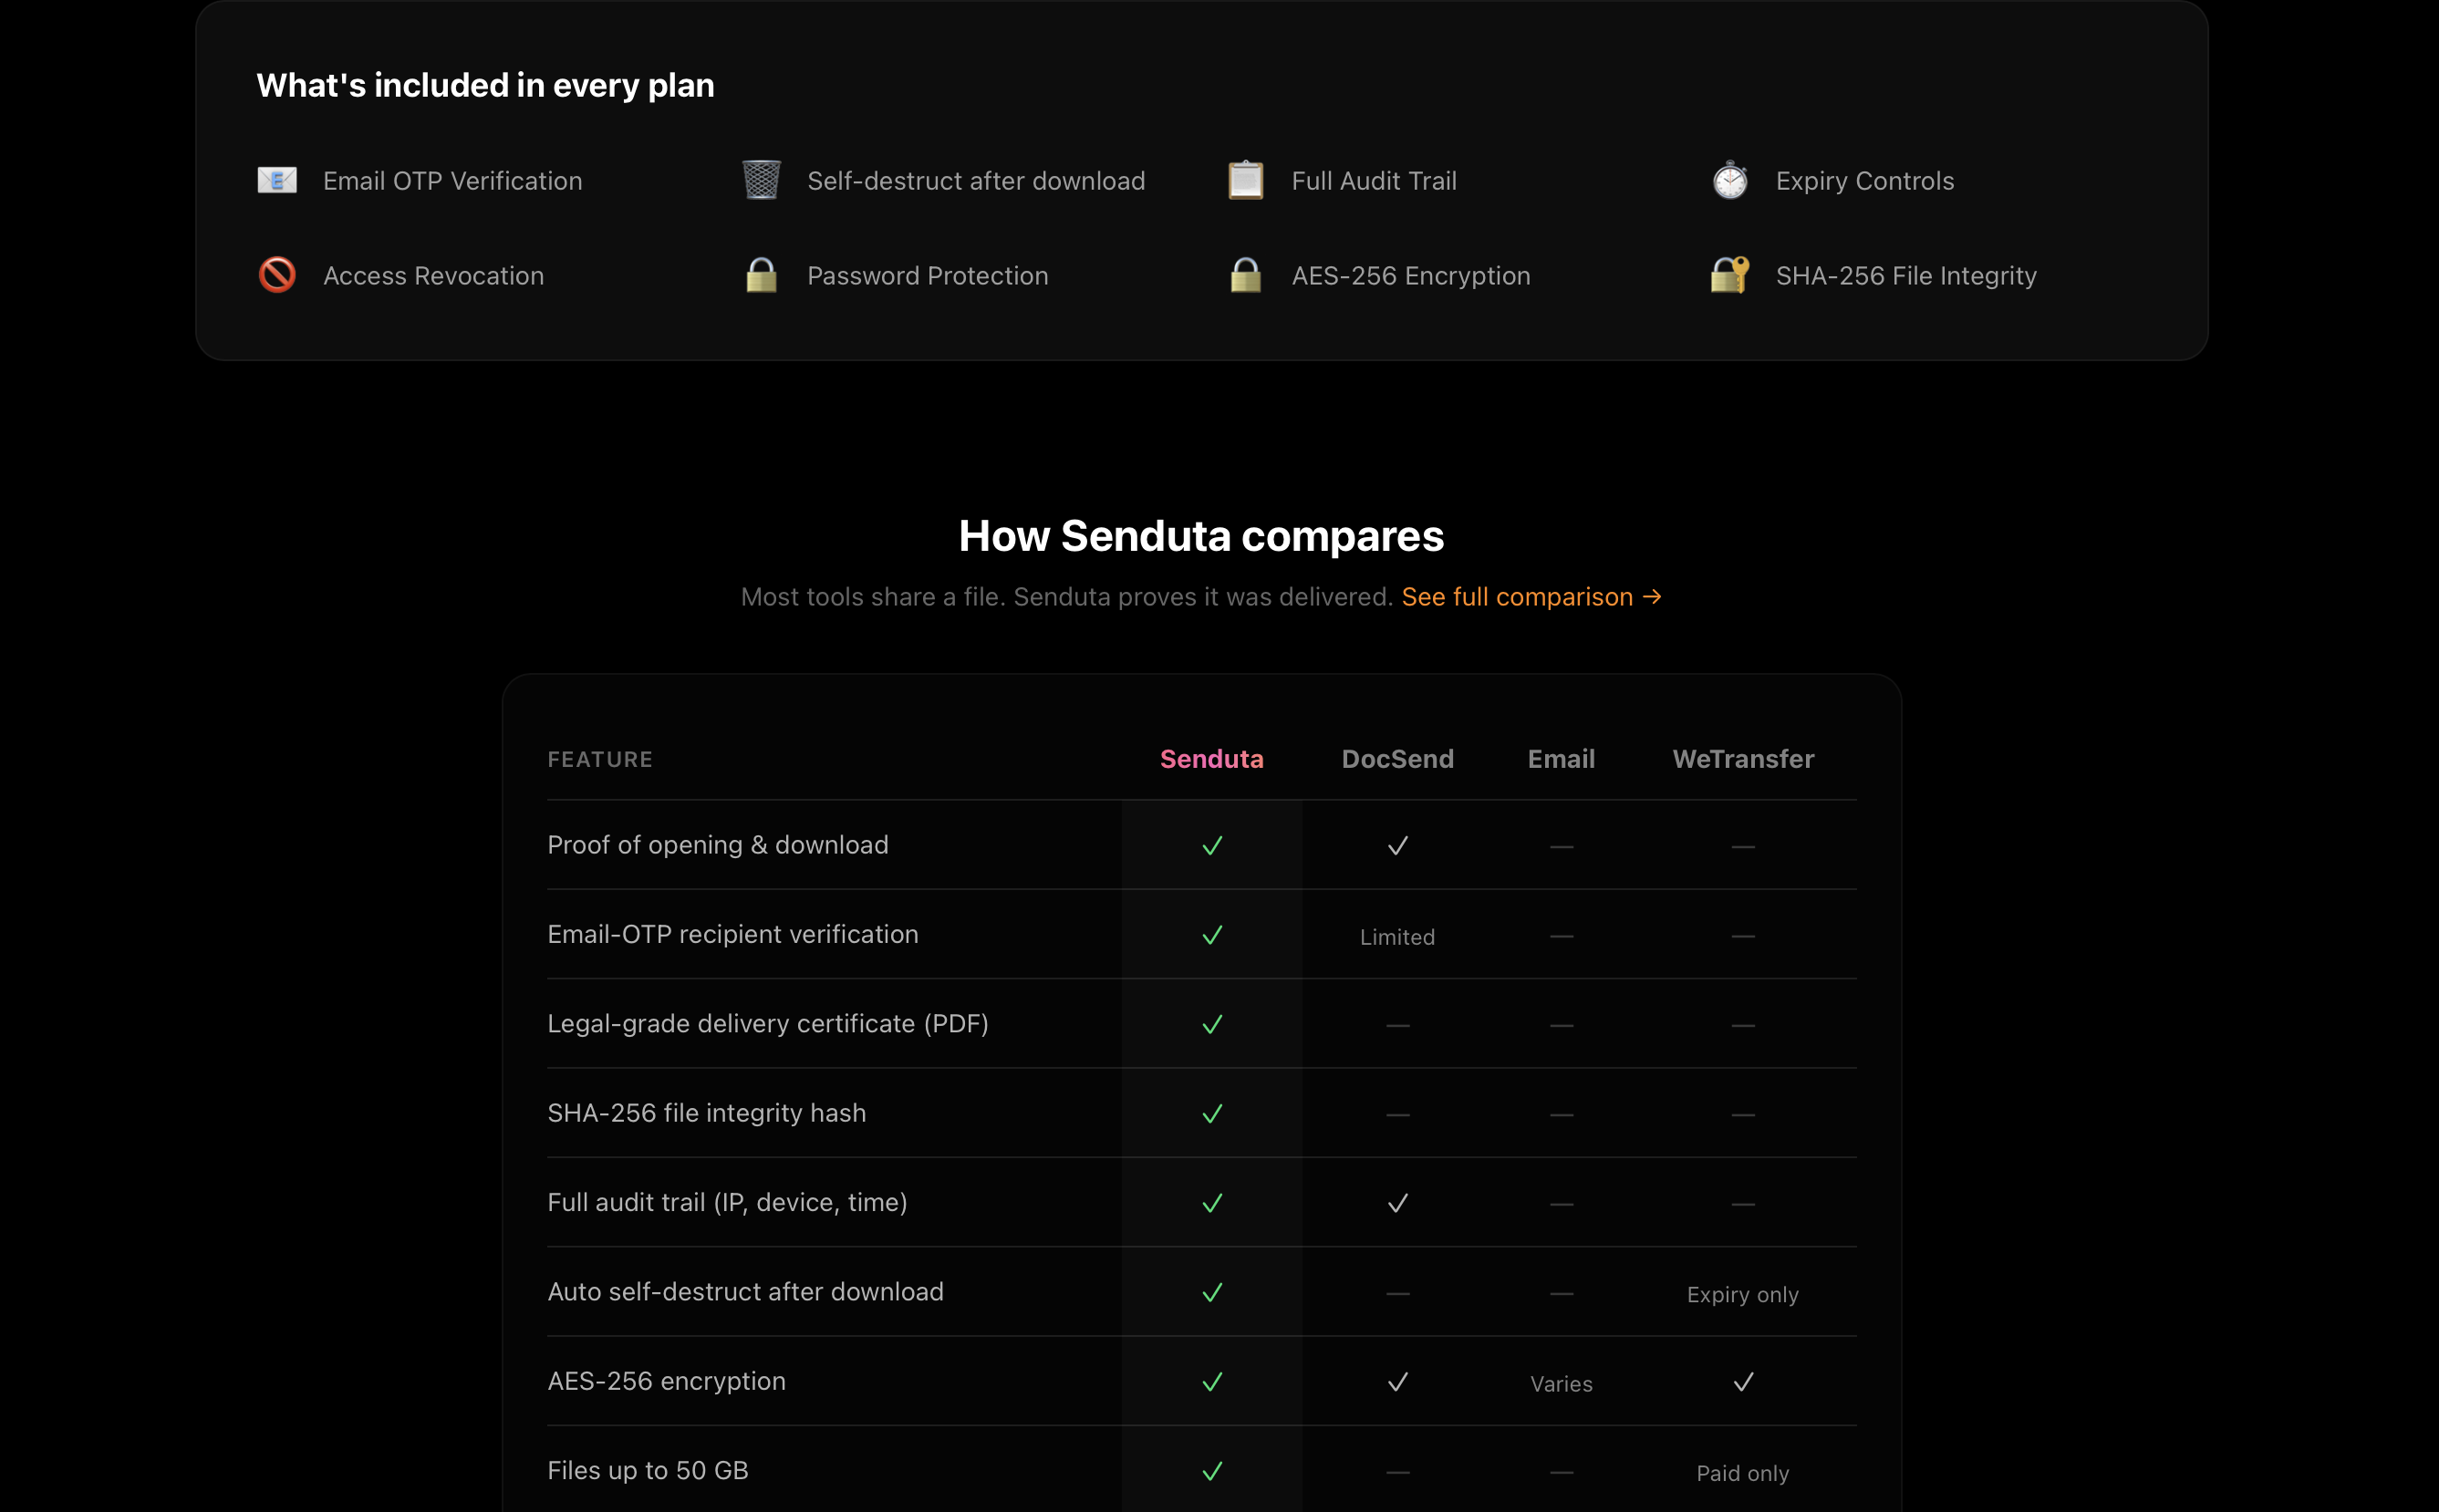Screen dimensions: 2439x1512
Task: Select the Senduta column header
Action: tap(1211, 759)
